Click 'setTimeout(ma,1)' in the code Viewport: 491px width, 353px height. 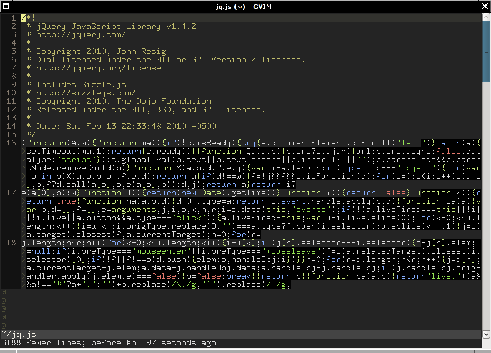pyautogui.click(x=66, y=151)
